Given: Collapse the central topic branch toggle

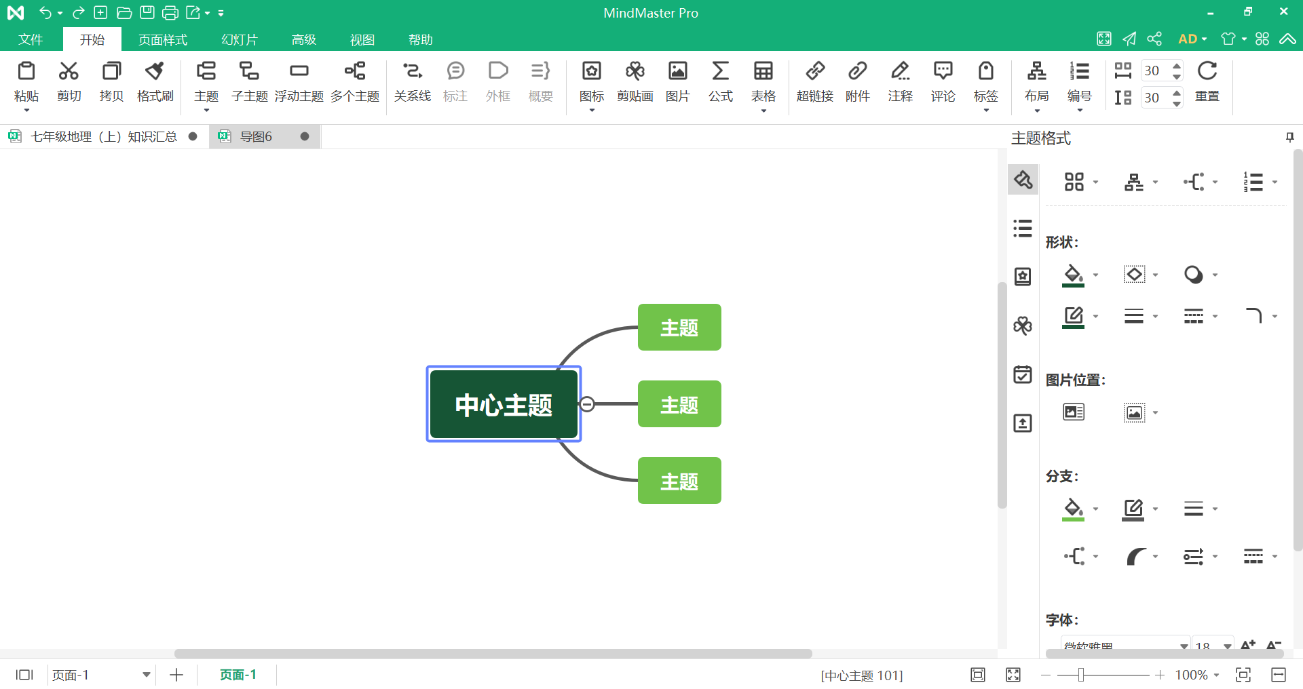Looking at the screenshot, I should point(588,404).
